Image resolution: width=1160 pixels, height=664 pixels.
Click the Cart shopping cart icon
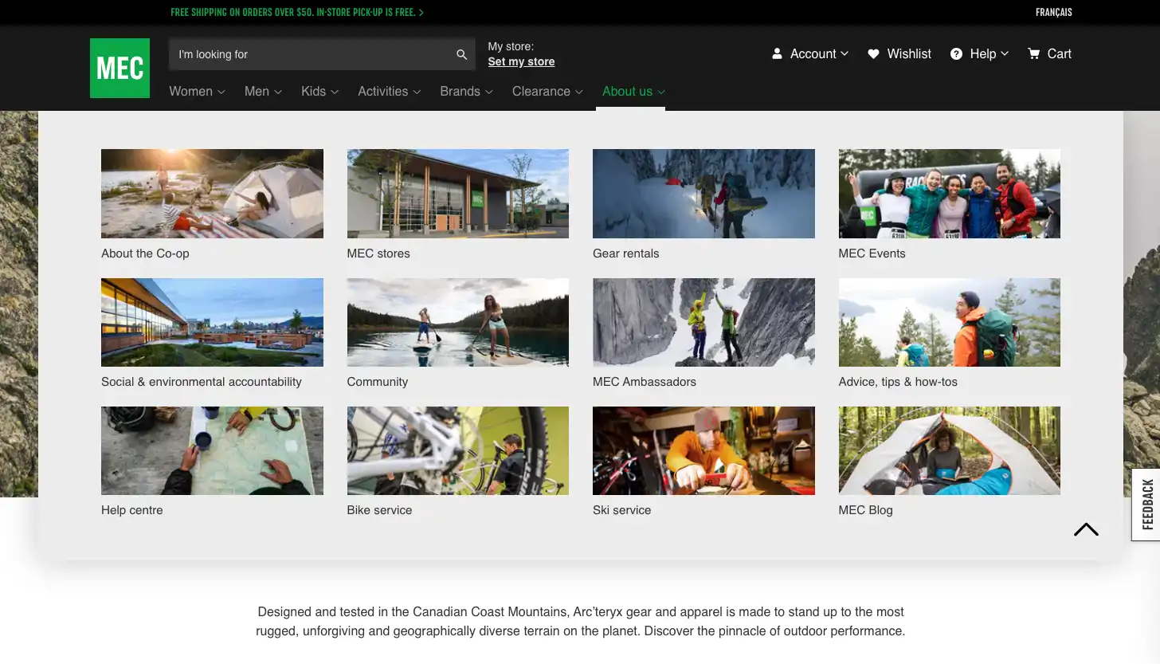pos(1033,53)
